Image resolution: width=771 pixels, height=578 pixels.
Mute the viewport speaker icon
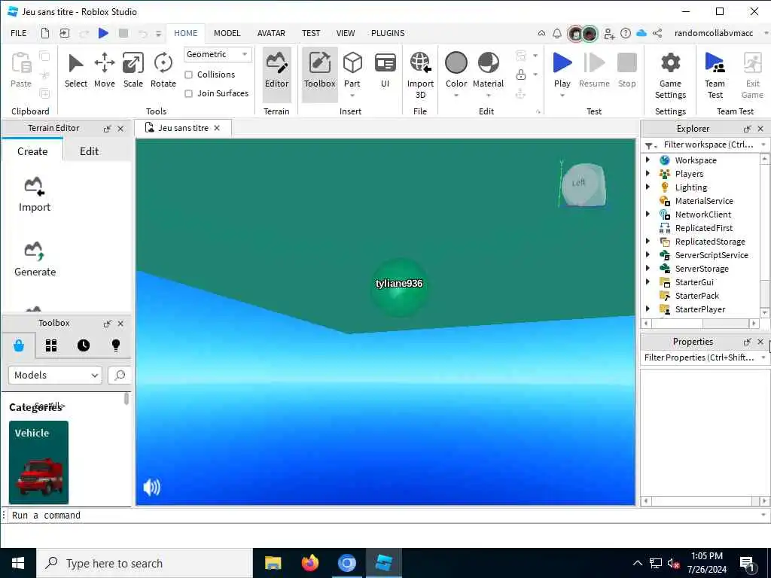(151, 487)
